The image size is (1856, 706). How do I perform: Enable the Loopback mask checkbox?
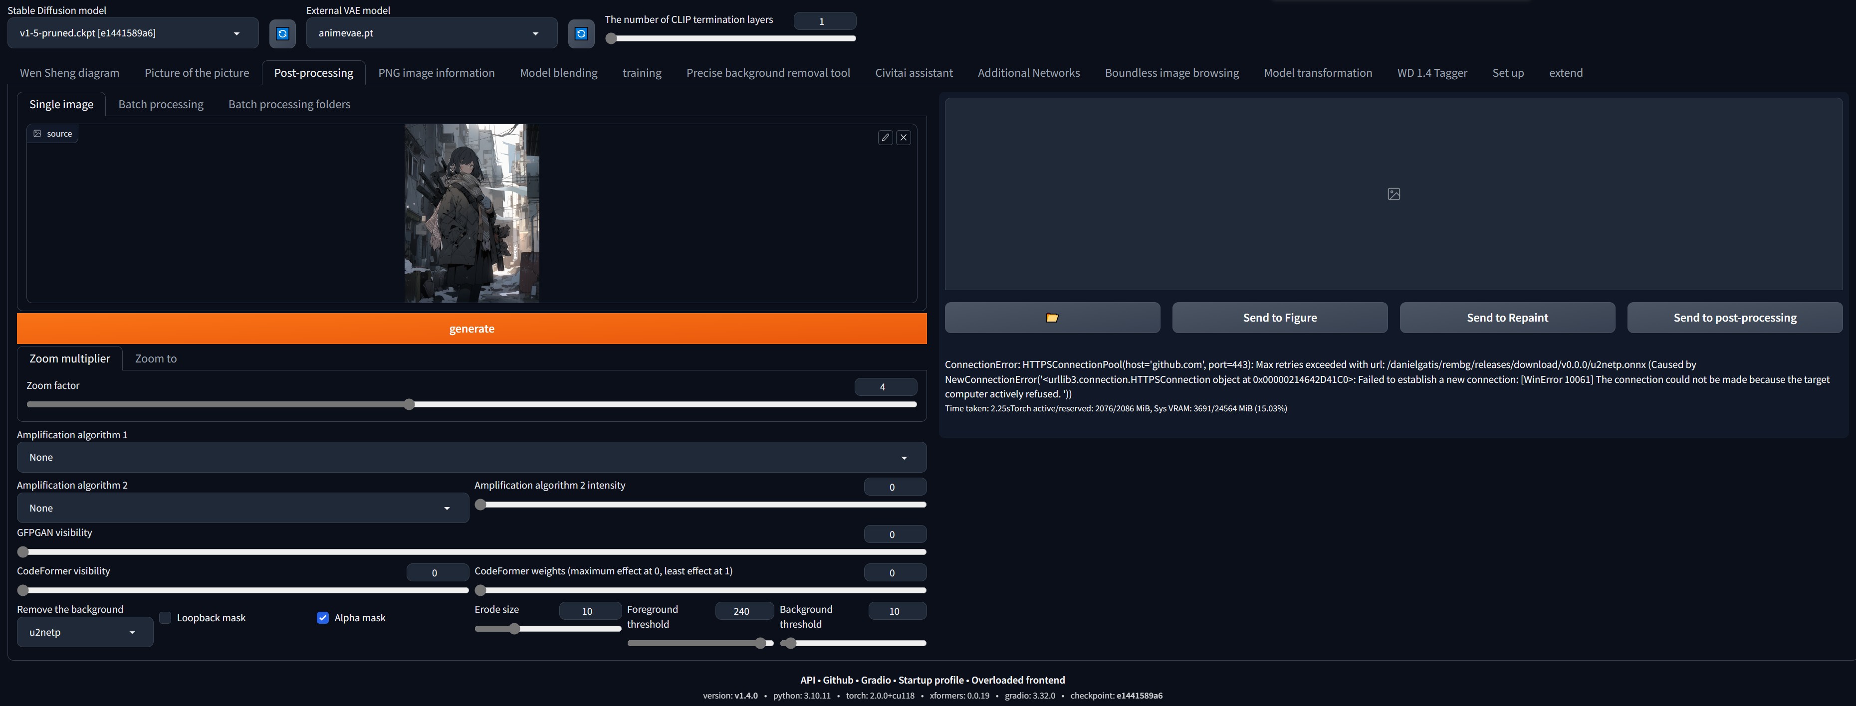click(165, 617)
